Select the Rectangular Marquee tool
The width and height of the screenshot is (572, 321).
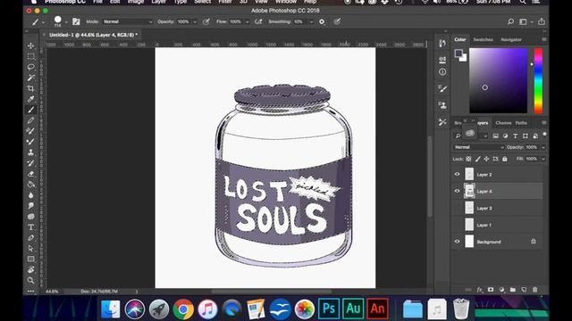[31, 56]
